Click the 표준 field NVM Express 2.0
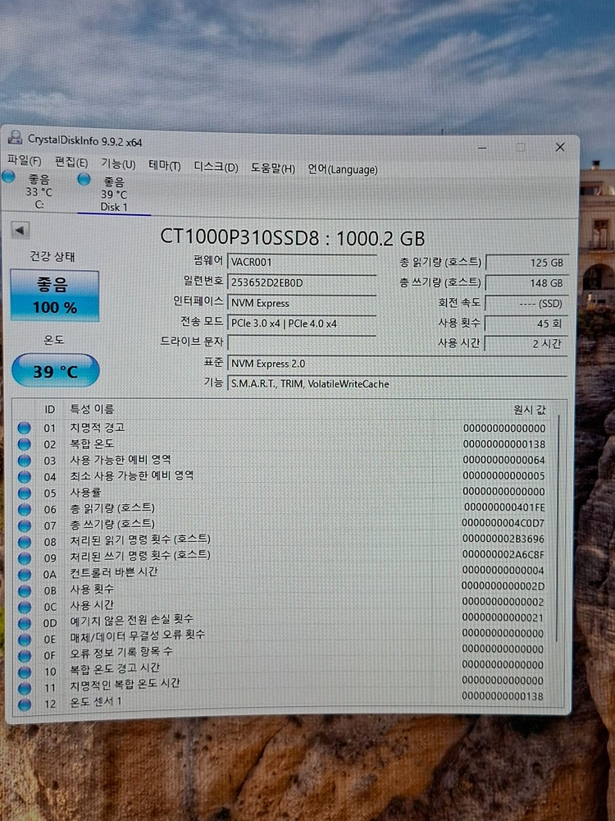The image size is (615, 821). pyautogui.click(x=398, y=364)
